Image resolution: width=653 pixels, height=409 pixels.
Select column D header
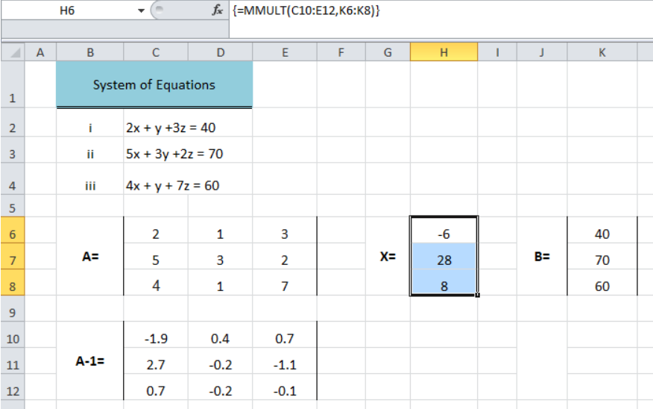click(221, 52)
